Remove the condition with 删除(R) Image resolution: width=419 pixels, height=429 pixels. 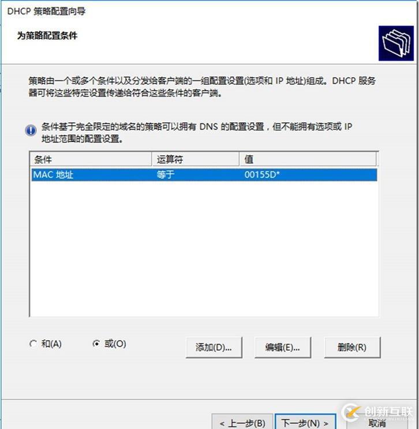coord(352,348)
